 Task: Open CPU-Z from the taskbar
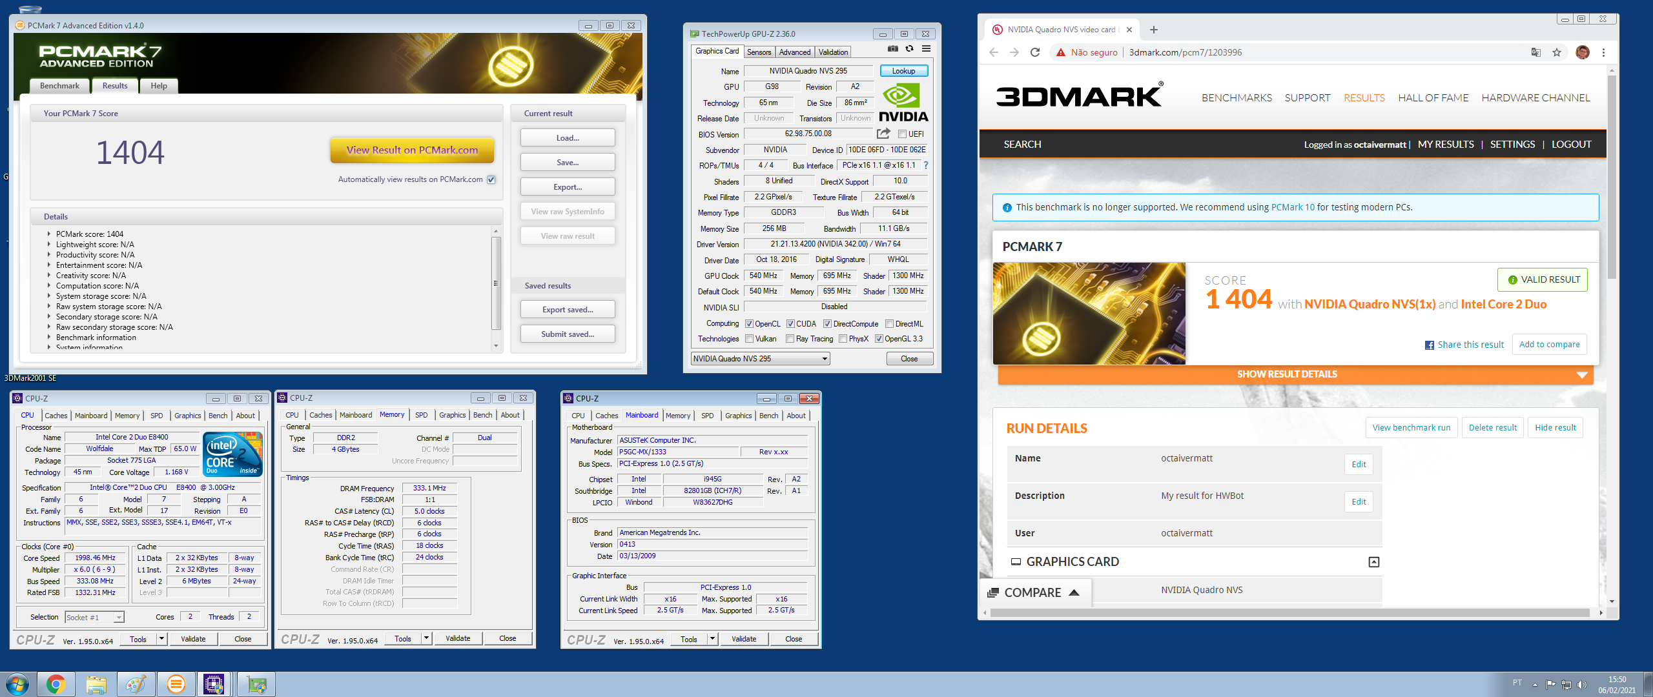point(214,684)
